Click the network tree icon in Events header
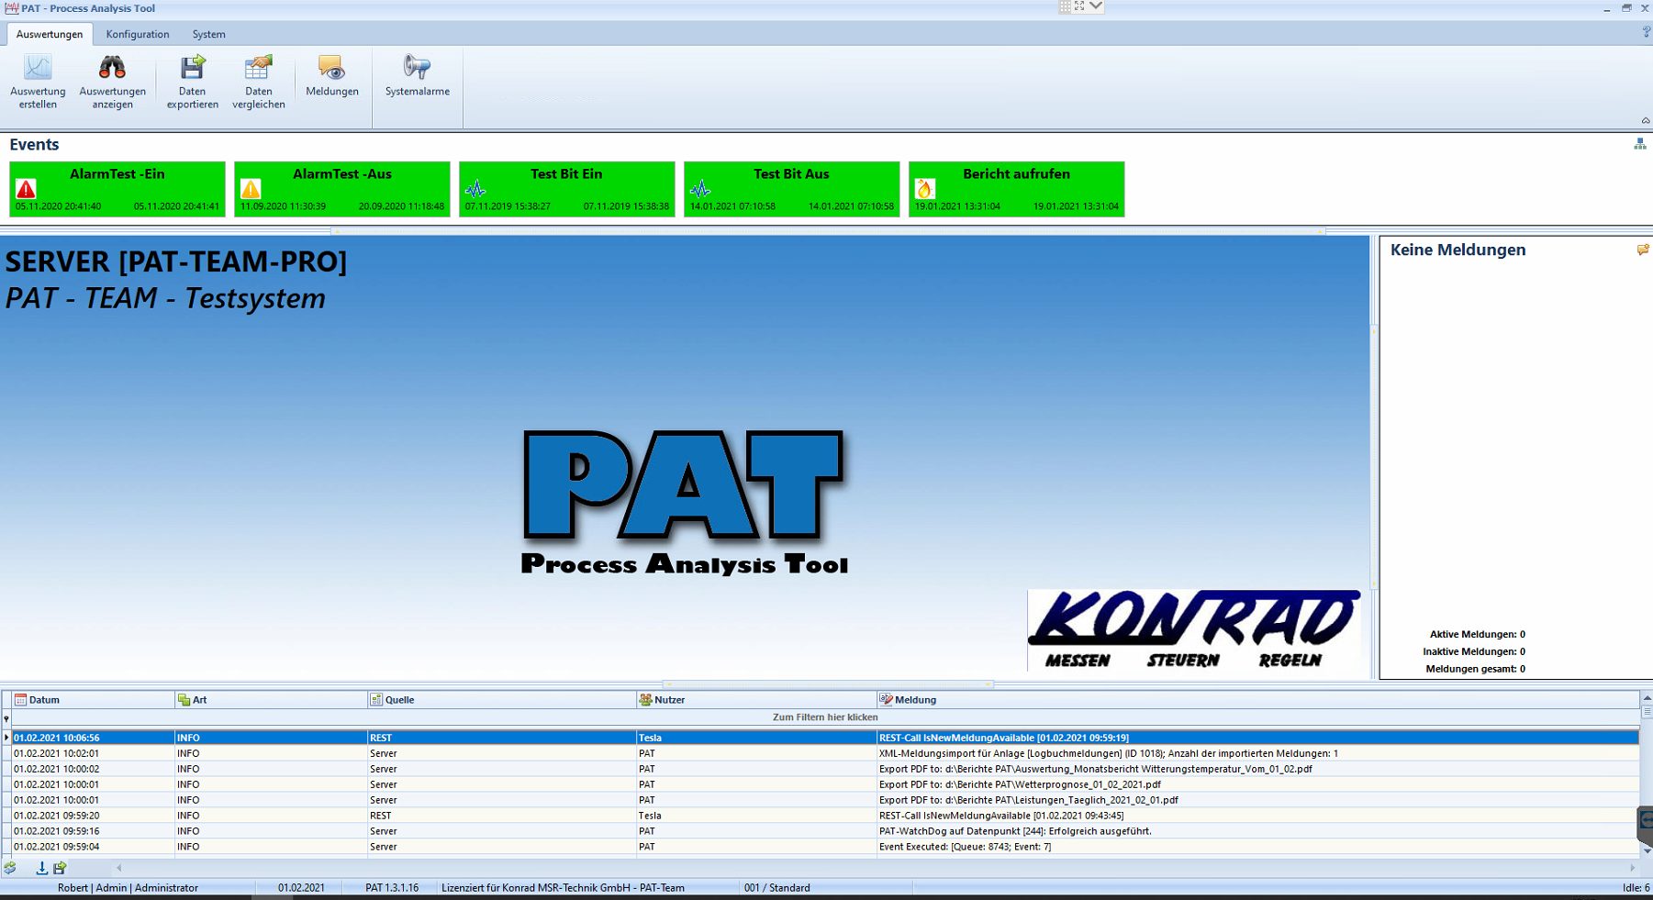 click(1640, 144)
